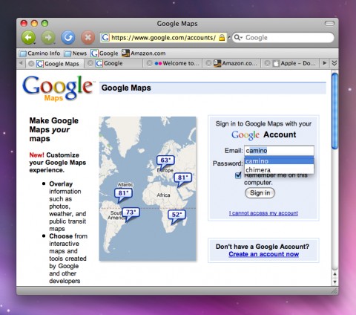Screen dimensions: 356x315
Task: Click the Google Maps logo
Action: click(x=58, y=88)
